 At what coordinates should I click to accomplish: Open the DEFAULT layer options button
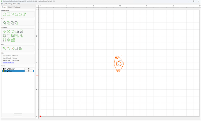coord(29,69)
